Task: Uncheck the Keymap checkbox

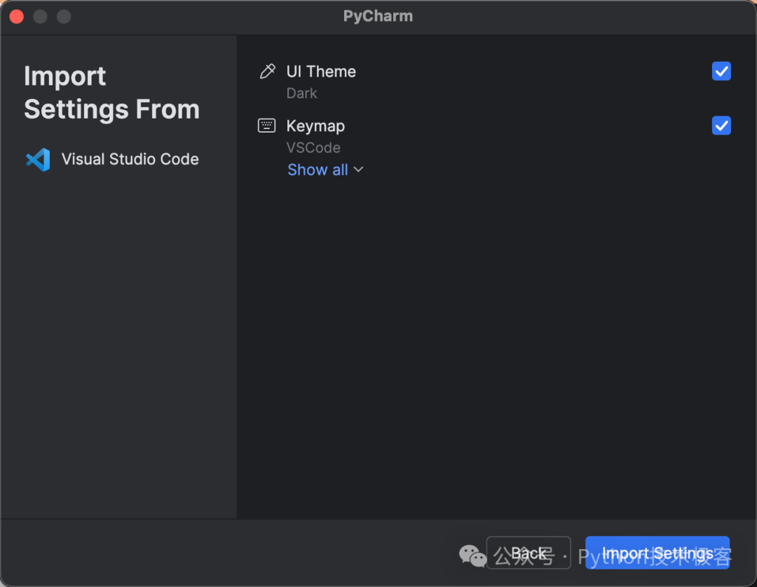Action: (721, 126)
